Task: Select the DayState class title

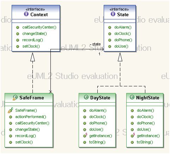Action: (100, 98)
